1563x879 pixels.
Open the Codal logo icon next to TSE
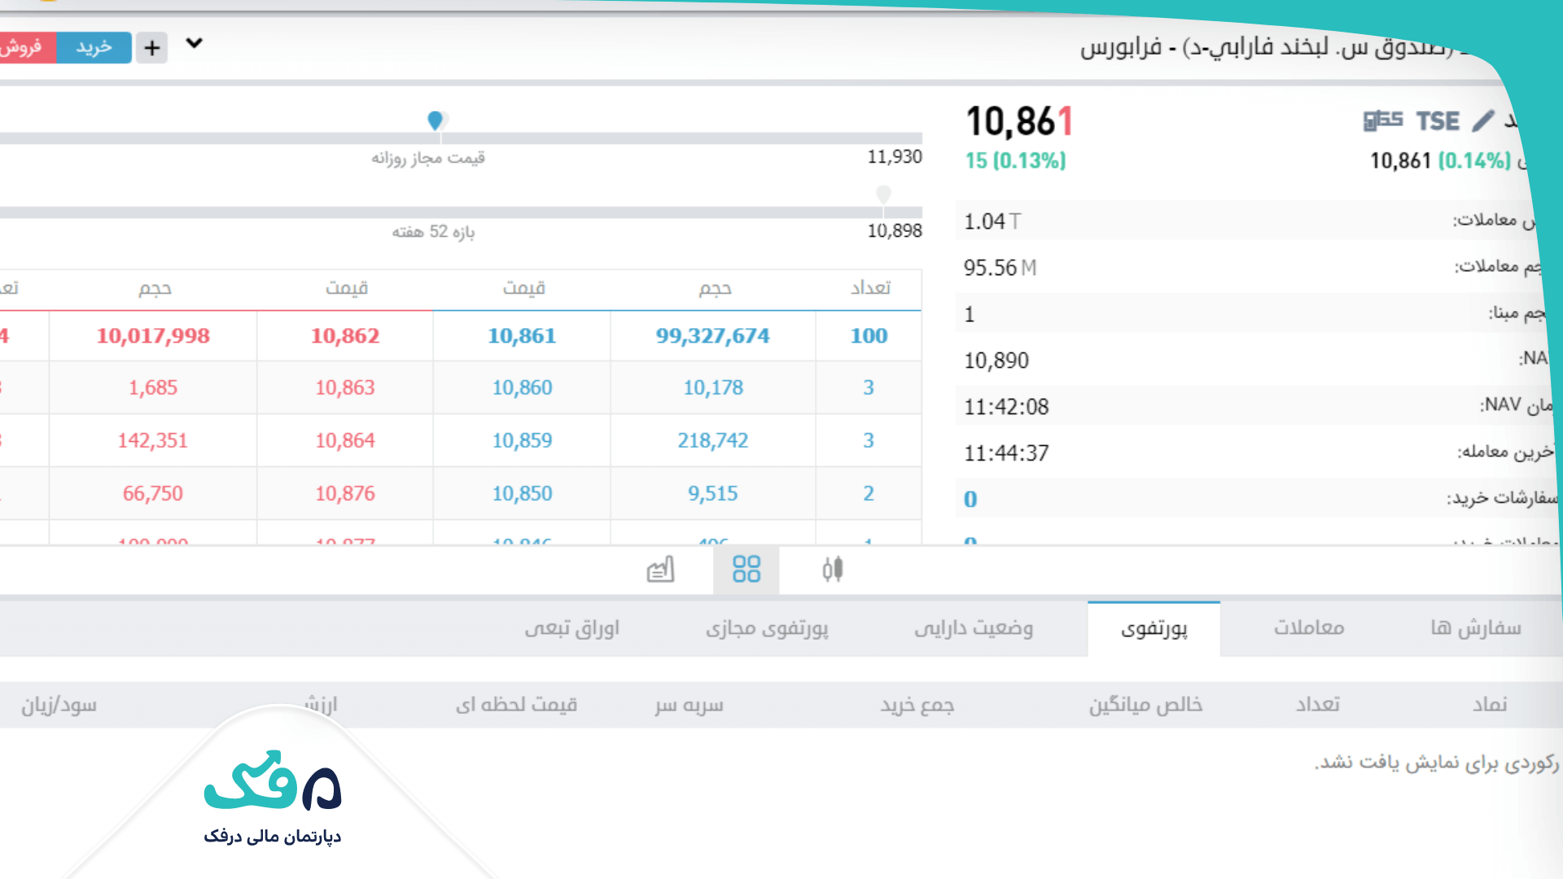click(x=1382, y=121)
